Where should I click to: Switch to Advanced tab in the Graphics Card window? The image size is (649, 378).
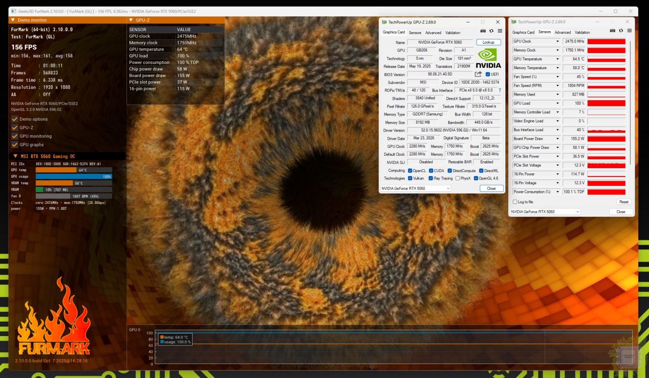[433, 33]
